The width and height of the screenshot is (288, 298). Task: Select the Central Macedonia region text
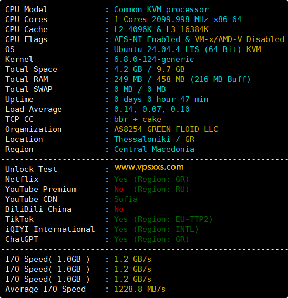click(x=154, y=149)
